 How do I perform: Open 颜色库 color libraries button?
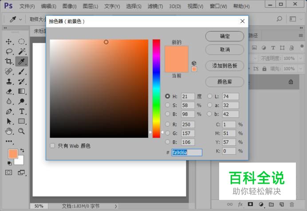[224, 82]
